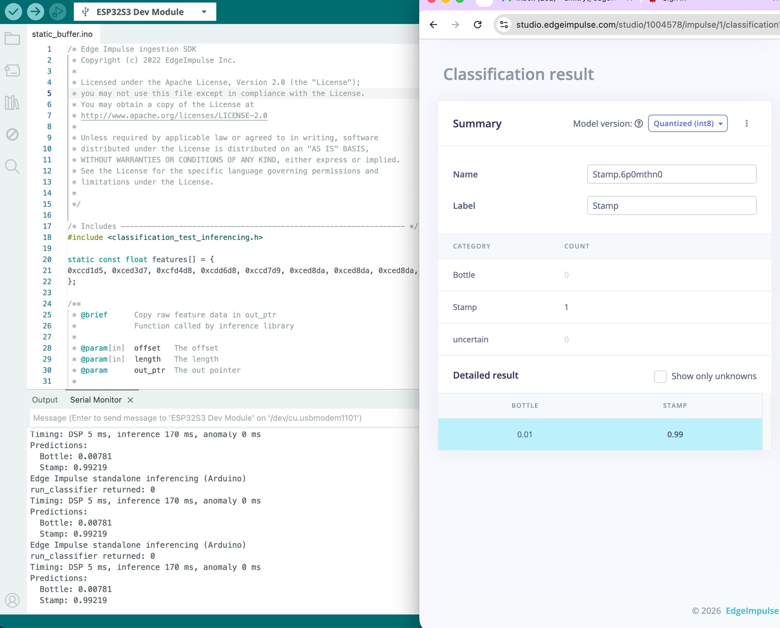Open the Search sidebar icon
This screenshot has height=628, width=780.
pyautogui.click(x=12, y=166)
